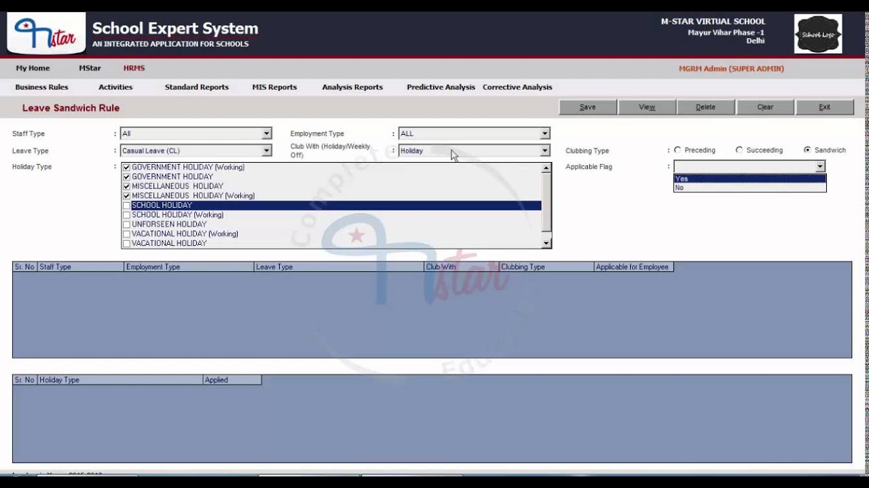Click Holiday Type list scroll-up arrow
Image resolution: width=869 pixels, height=488 pixels.
point(546,168)
